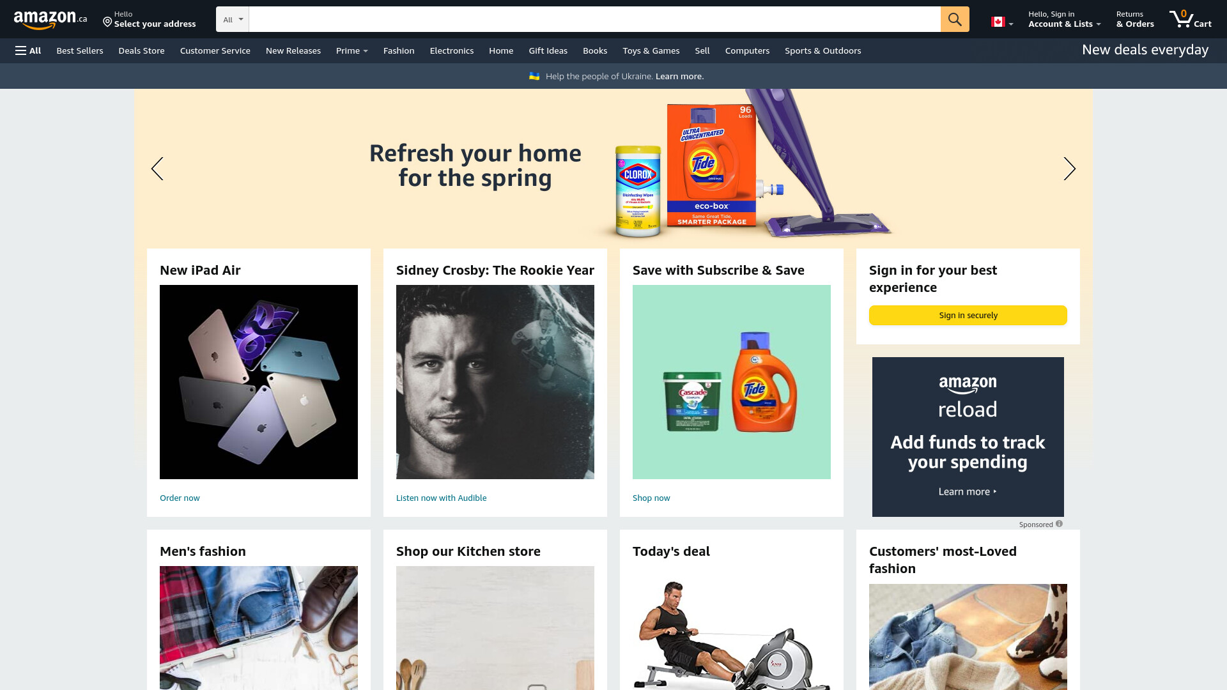Open the Electronics navigation item
The width and height of the screenshot is (1227, 690).
tap(452, 50)
